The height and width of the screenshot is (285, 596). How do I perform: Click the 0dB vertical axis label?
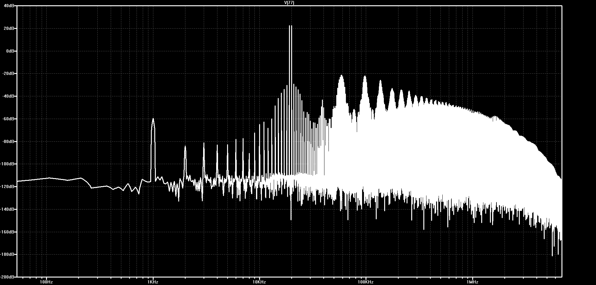(10, 51)
